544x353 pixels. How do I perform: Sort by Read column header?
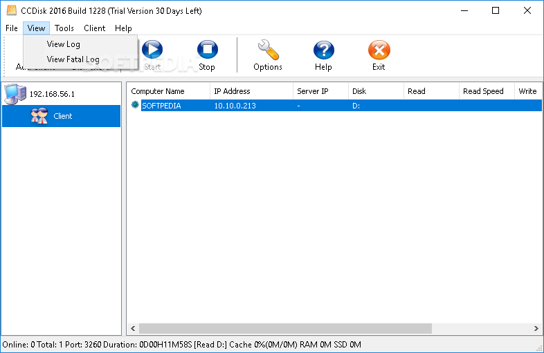point(431,91)
